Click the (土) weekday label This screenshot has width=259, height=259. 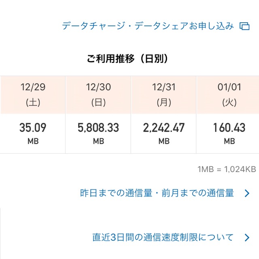tap(33, 102)
